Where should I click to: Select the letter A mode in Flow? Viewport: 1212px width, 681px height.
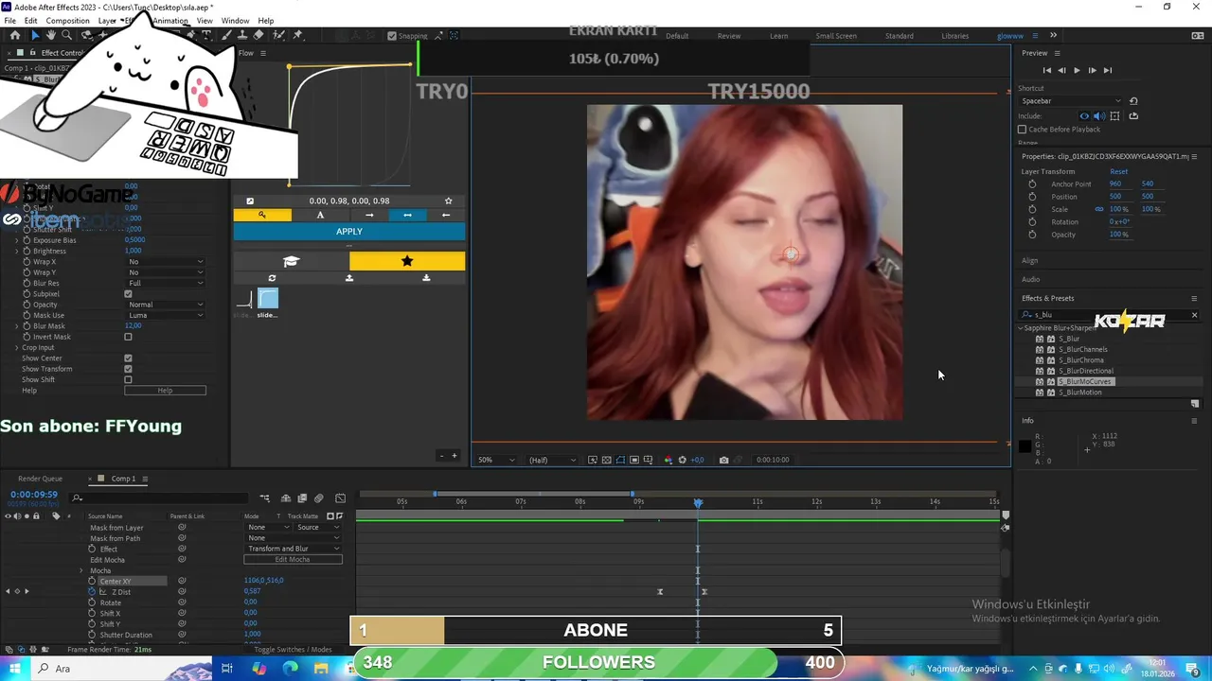coord(320,215)
